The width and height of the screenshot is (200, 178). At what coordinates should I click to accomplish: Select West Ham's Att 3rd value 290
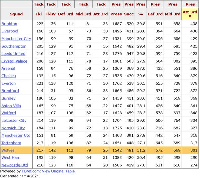pyautogui.click(x=194, y=158)
